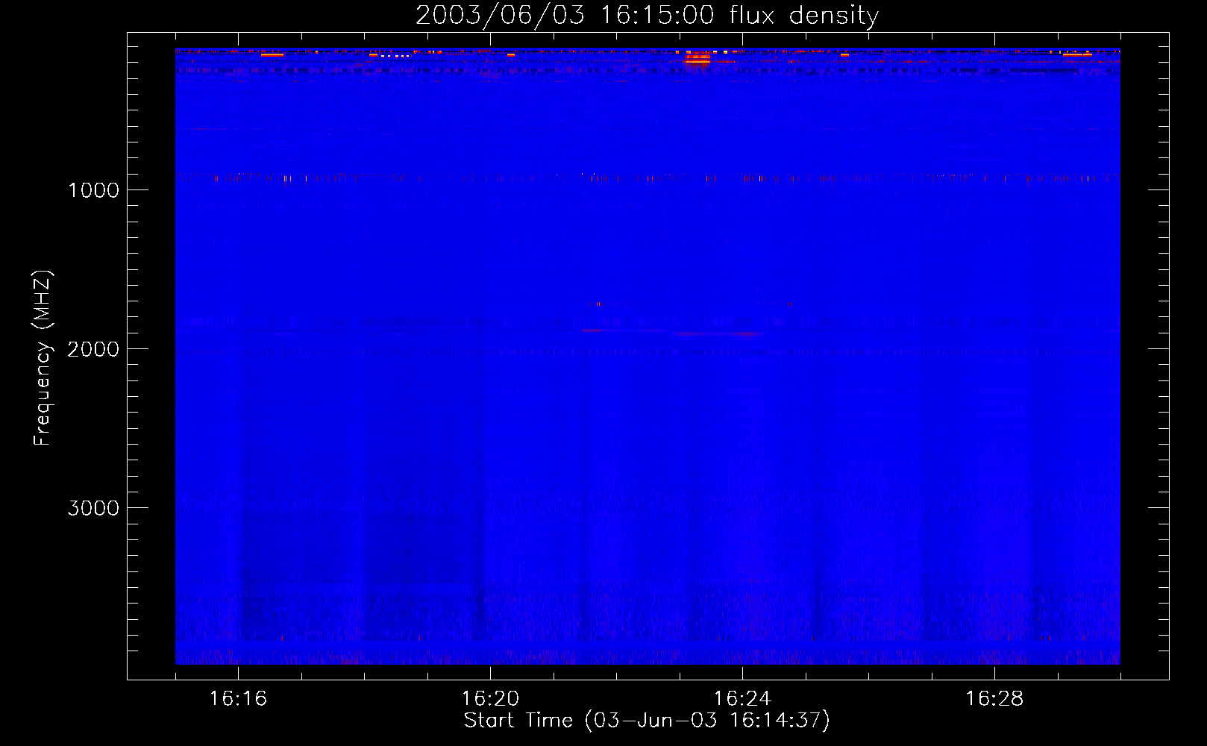The width and height of the screenshot is (1207, 746).
Task: Click the 16:24 time tick label
Action: tap(742, 699)
